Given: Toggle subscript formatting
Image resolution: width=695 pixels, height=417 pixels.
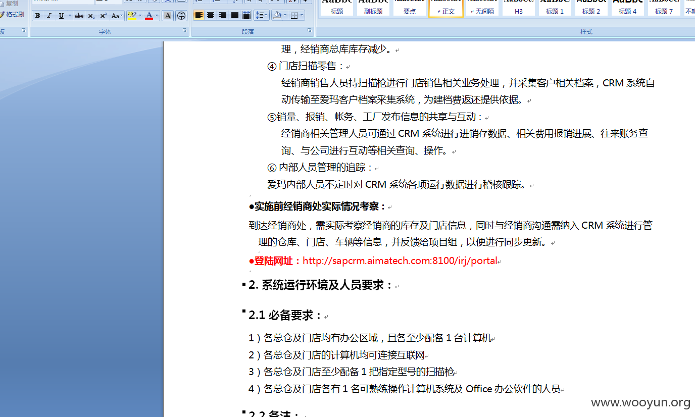Looking at the screenshot, I should [x=91, y=16].
